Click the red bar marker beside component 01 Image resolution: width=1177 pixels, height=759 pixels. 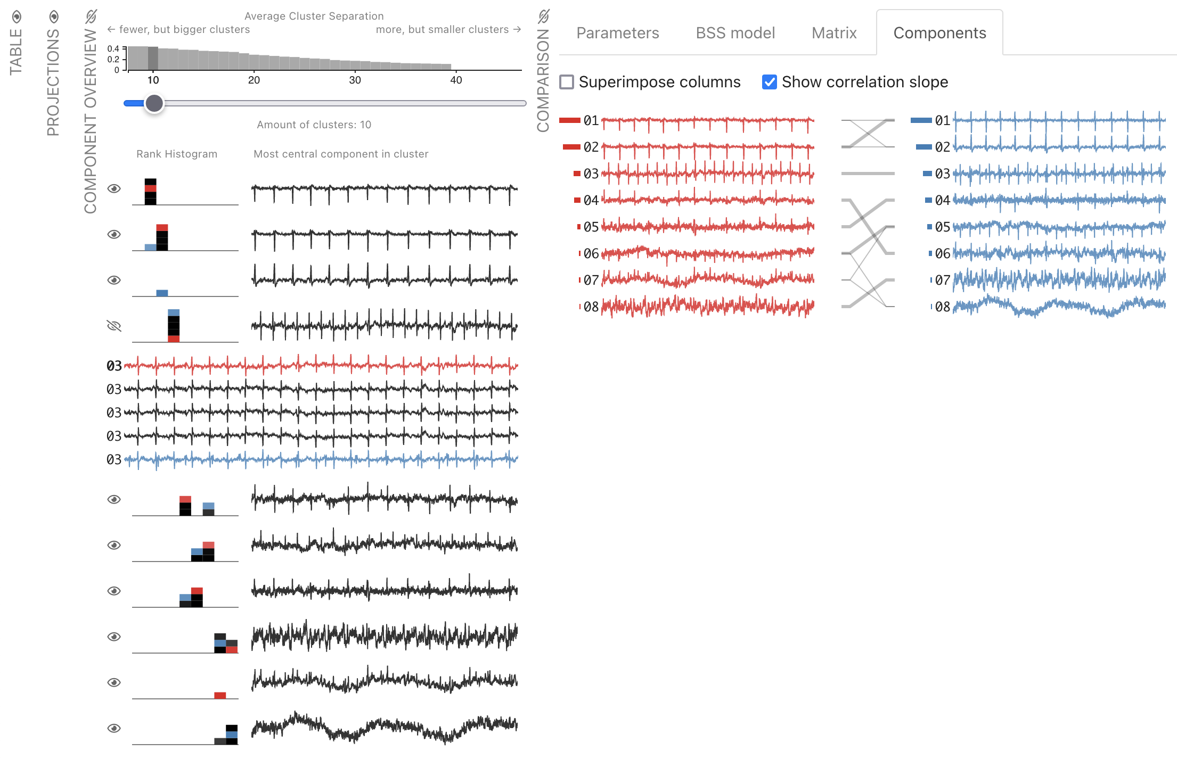(570, 121)
